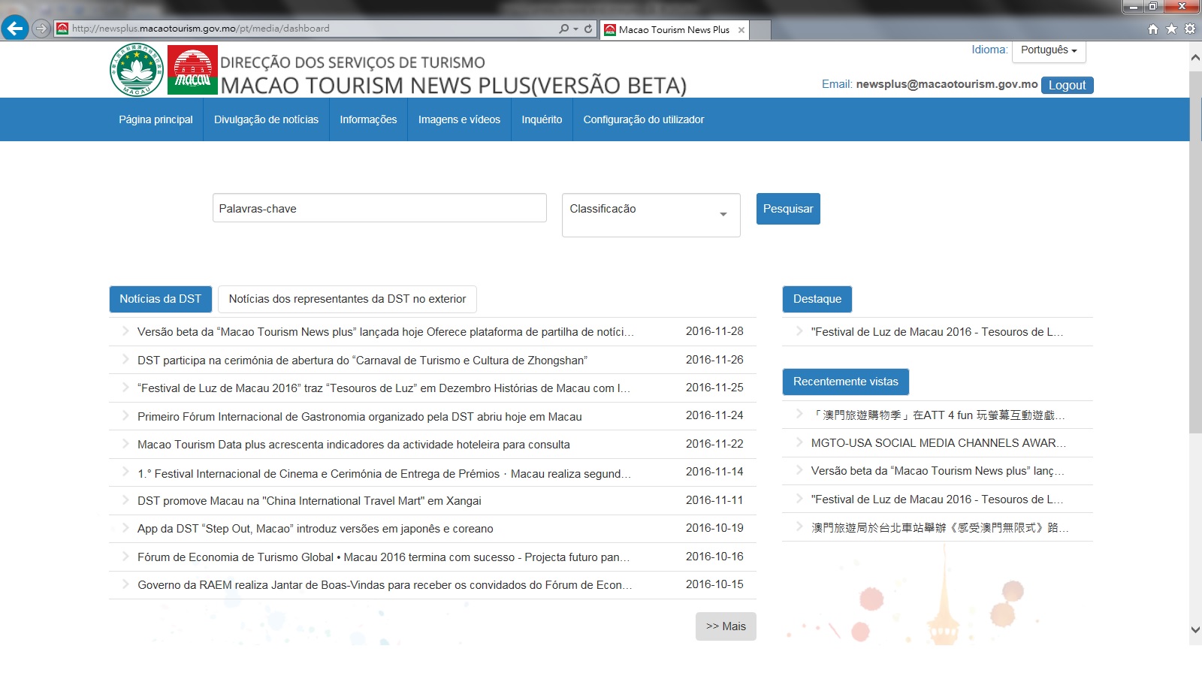
Task: Open browser favorites star icon
Action: [x=1171, y=29]
